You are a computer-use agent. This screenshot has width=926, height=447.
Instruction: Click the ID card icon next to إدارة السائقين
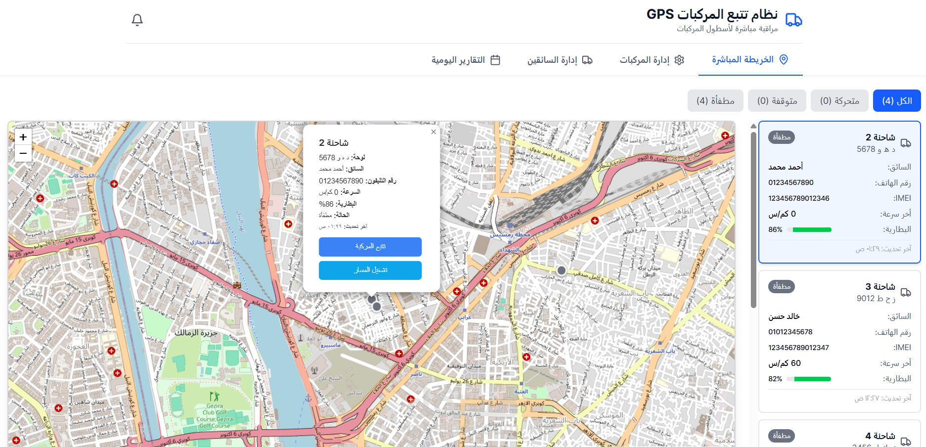click(587, 60)
